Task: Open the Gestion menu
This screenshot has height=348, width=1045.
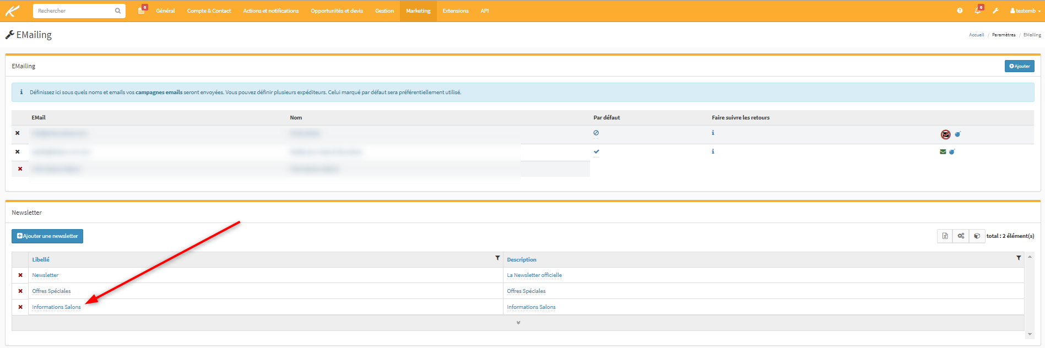Action: (x=385, y=11)
